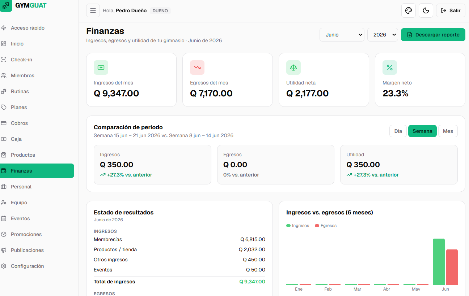Open the Miembros section
Image resolution: width=469 pixels, height=296 pixels.
[36, 75]
